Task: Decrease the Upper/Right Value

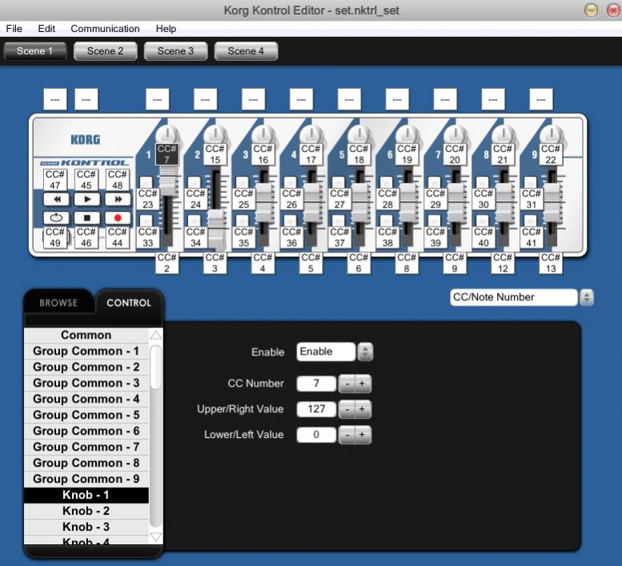Action: pos(347,409)
